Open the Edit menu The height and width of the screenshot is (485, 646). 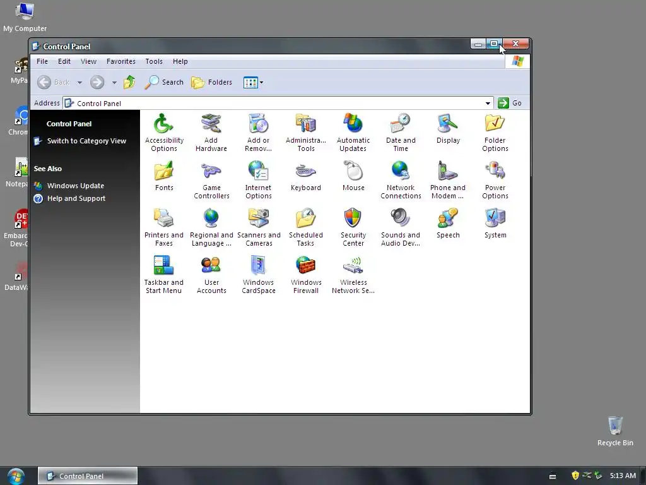coord(64,61)
